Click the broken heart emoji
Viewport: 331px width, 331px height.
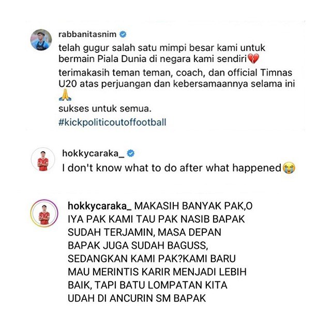coord(253,58)
